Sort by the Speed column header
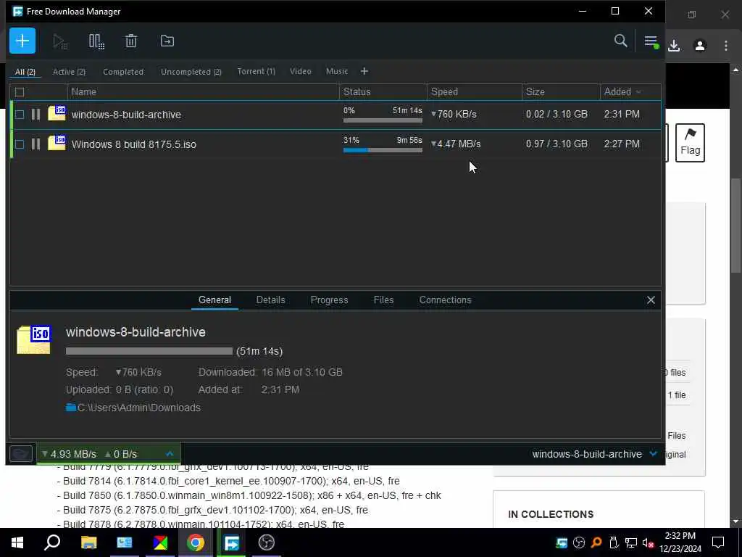Screen dimensions: 742x557 [474, 92]
